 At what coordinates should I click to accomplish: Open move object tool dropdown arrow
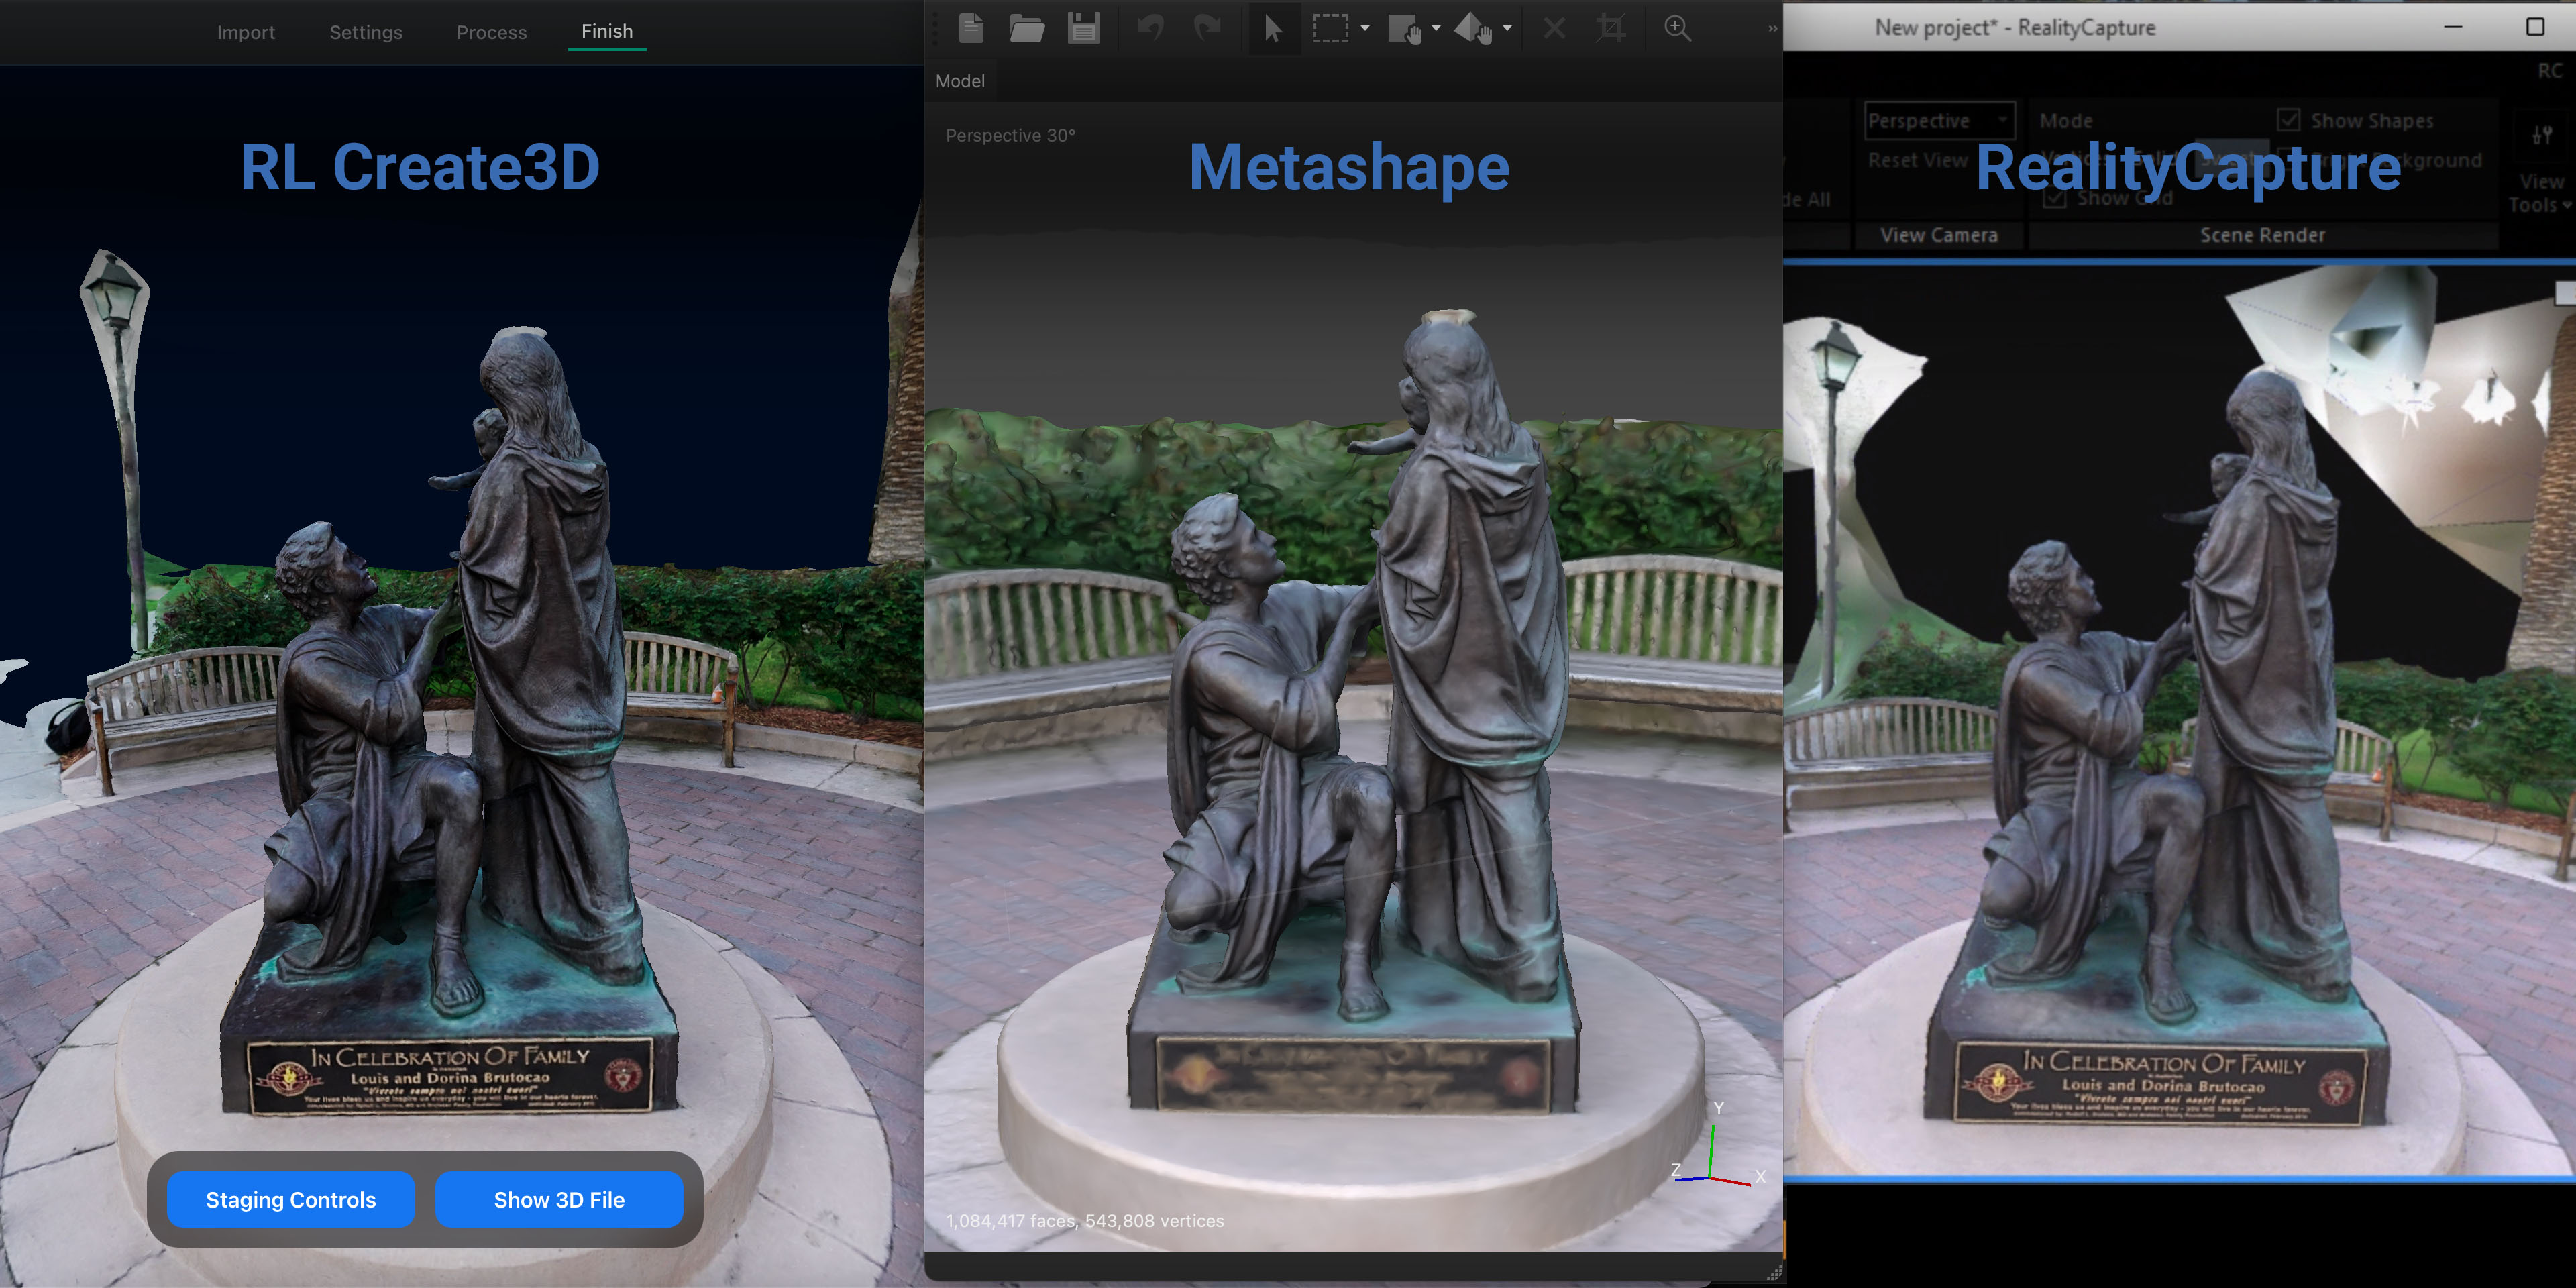[x=1507, y=28]
